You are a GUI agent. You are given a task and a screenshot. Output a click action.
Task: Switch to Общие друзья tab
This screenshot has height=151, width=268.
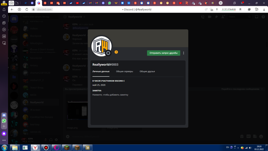[147, 72]
